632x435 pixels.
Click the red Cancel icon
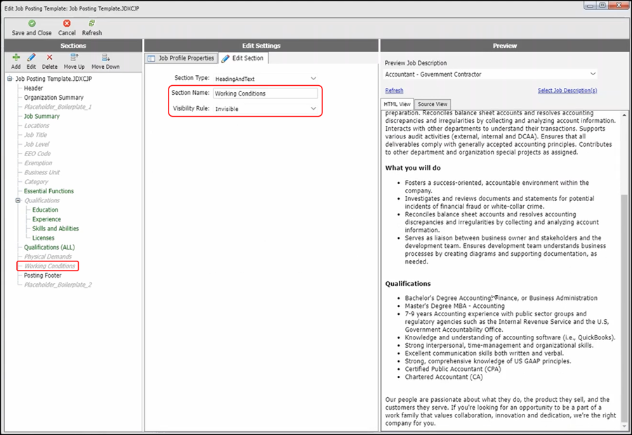pos(67,23)
